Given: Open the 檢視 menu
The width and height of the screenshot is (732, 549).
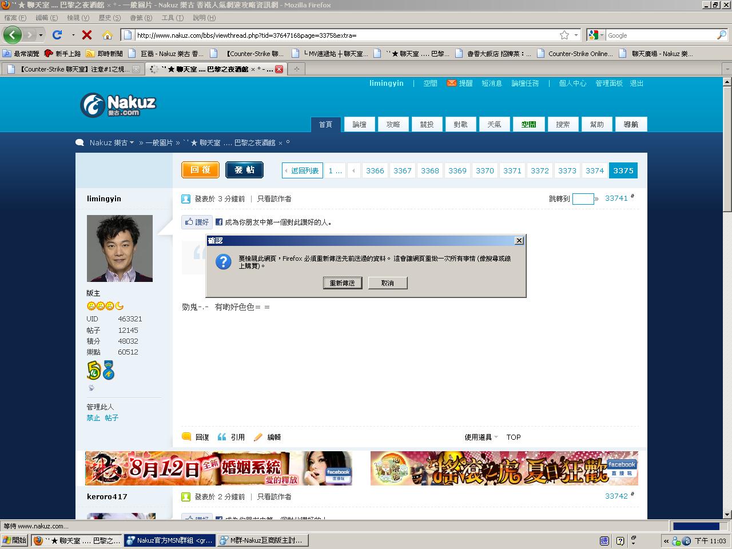Looking at the screenshot, I should (78, 18).
